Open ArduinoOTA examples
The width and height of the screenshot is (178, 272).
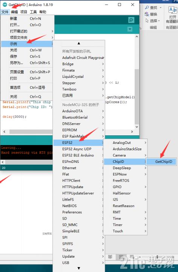point(79,111)
